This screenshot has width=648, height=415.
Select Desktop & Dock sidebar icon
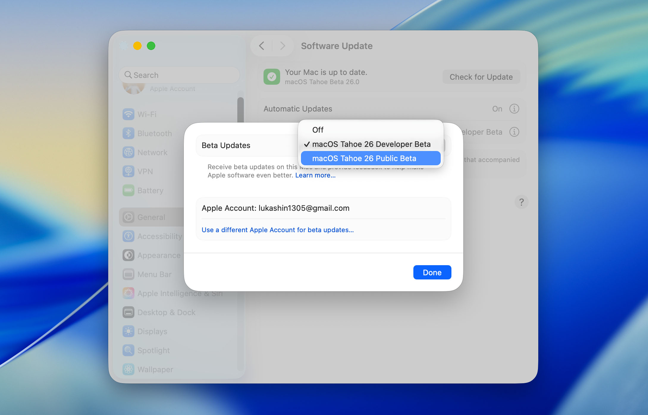click(128, 312)
